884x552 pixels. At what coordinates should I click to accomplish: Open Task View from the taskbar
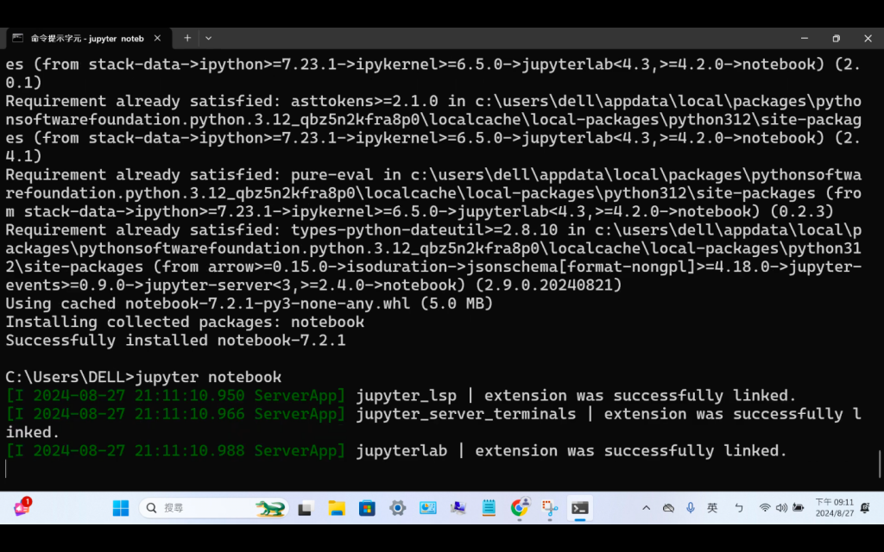click(306, 508)
